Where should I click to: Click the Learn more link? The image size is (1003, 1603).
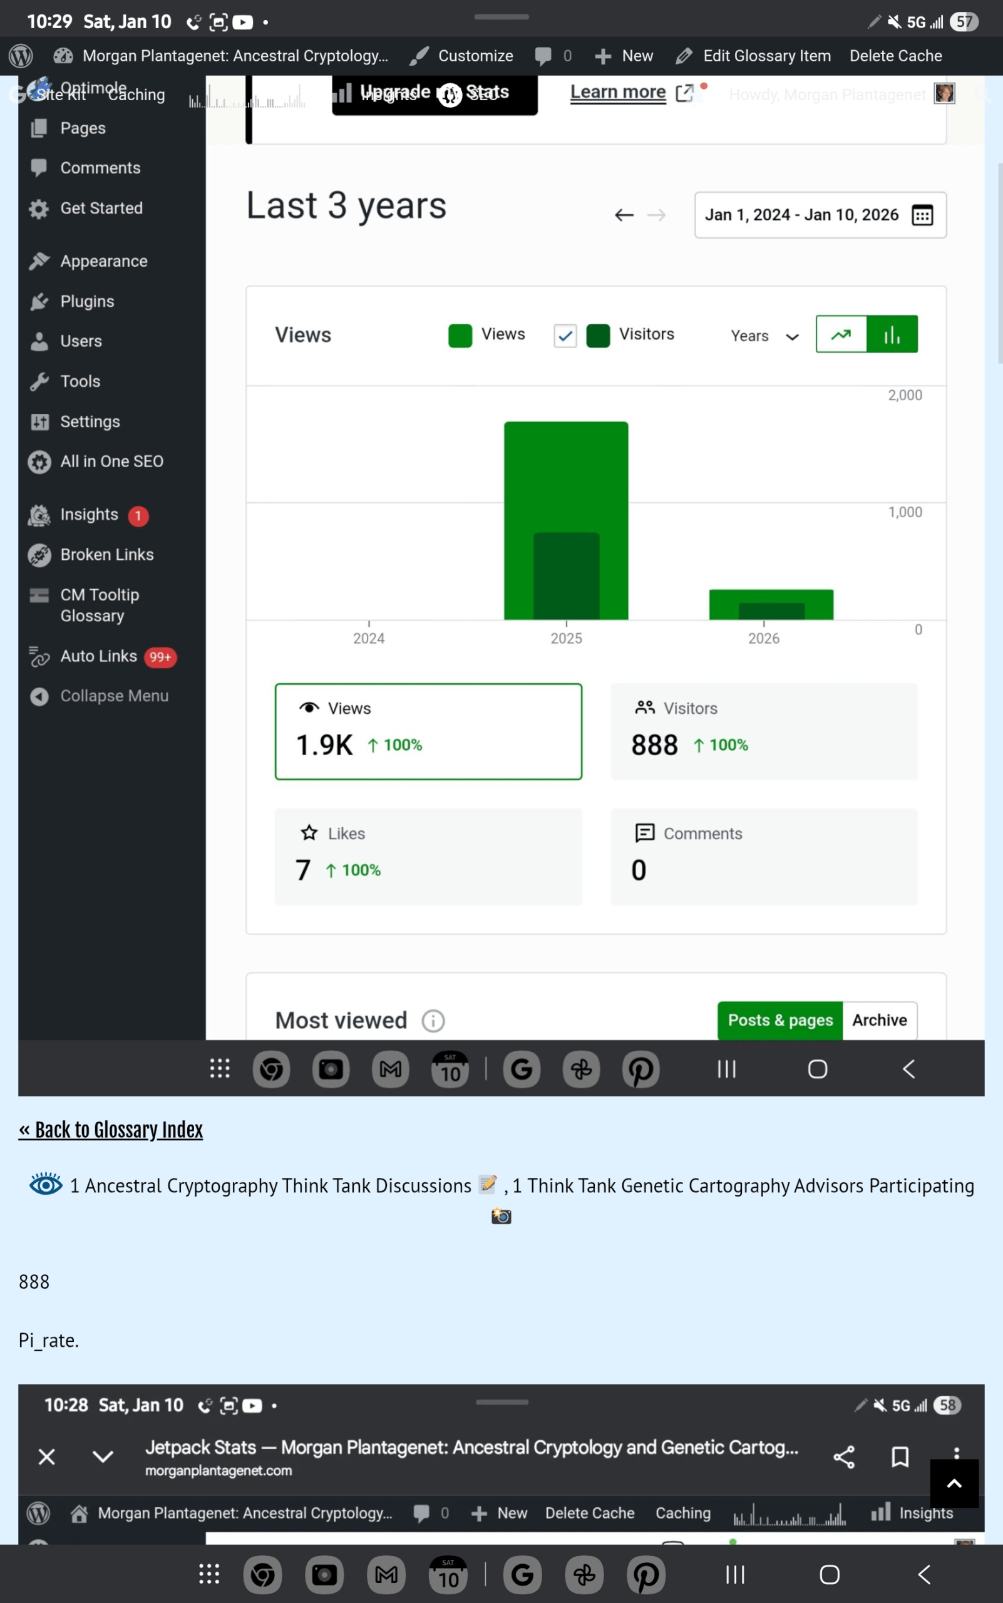pyautogui.click(x=617, y=92)
